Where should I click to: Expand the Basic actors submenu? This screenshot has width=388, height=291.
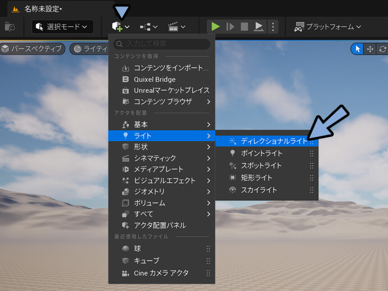click(162, 125)
